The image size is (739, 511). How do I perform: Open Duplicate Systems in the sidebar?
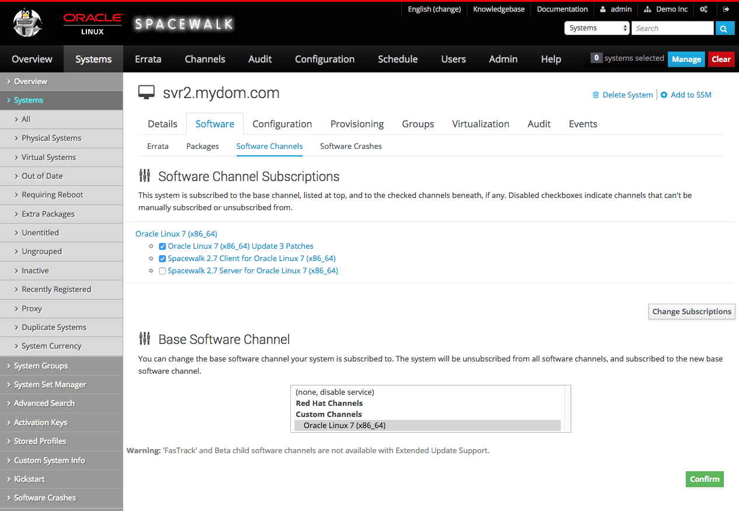(x=61, y=327)
